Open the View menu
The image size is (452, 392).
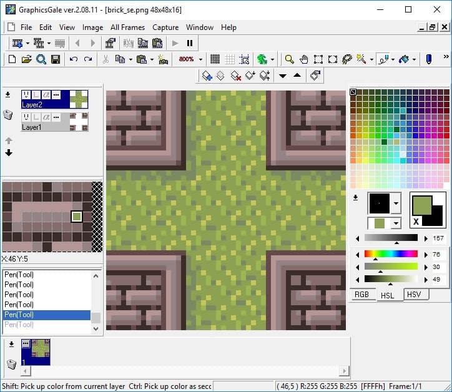point(67,27)
